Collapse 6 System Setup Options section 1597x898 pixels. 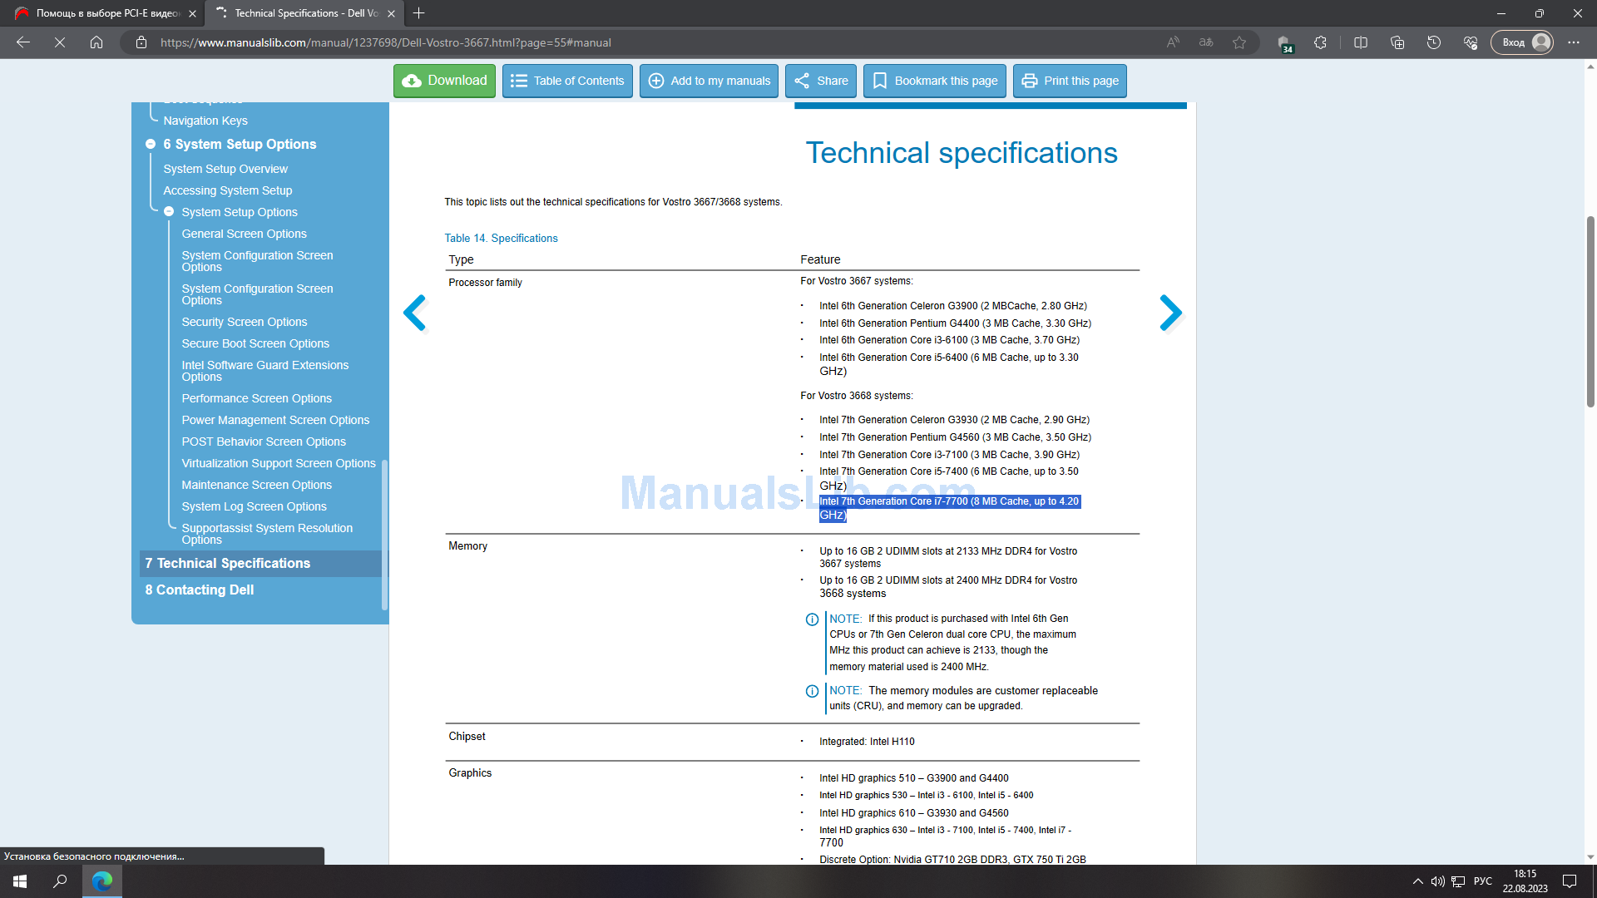[151, 144]
